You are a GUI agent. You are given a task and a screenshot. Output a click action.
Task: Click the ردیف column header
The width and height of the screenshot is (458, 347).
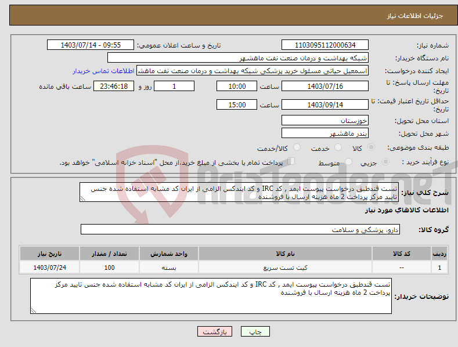tap(439, 254)
